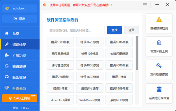Select 错误103修复
176x111 pixels.
coord(90,53)
